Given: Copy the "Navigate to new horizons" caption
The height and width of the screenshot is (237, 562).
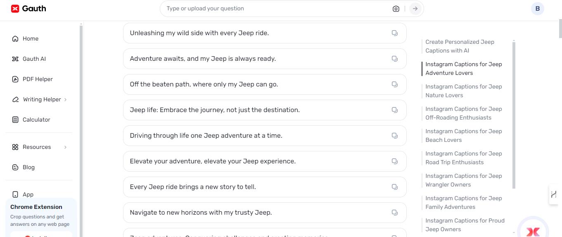Looking at the screenshot, I should (395, 213).
